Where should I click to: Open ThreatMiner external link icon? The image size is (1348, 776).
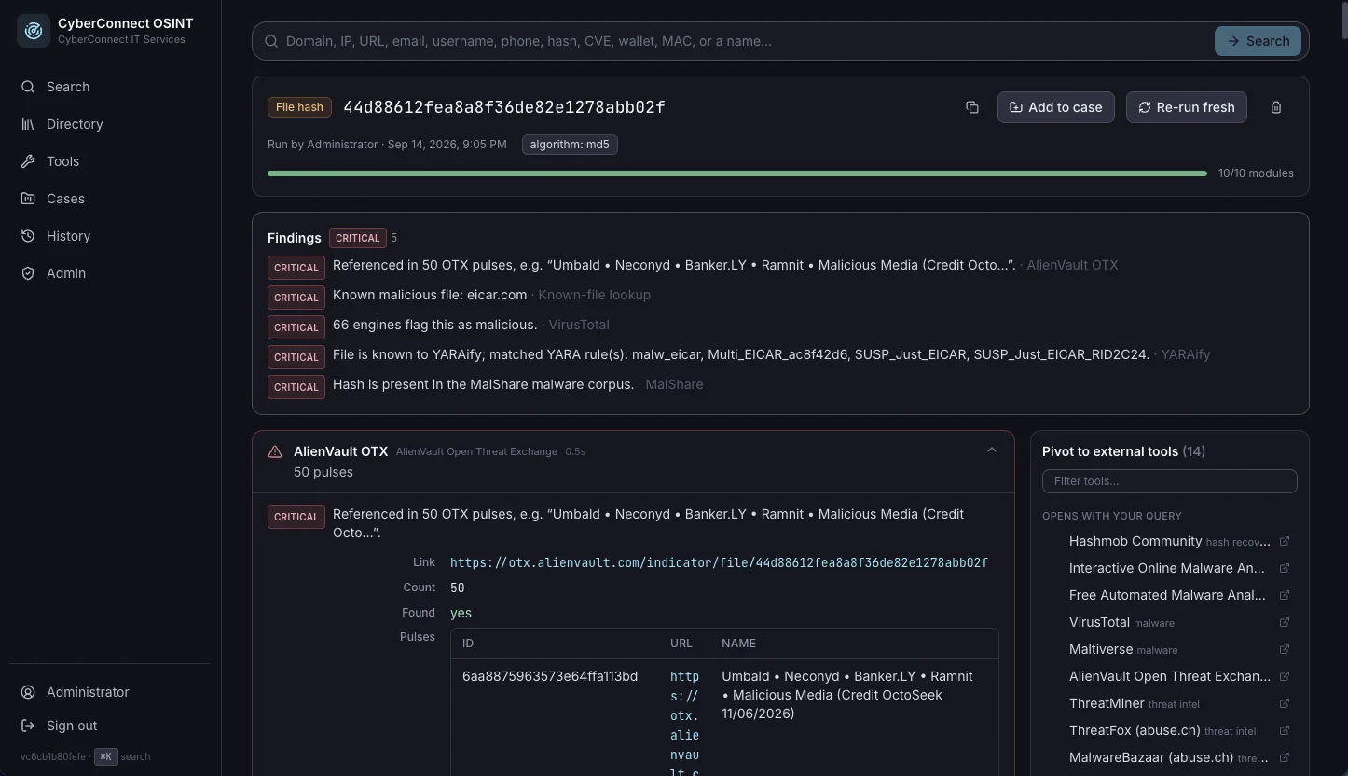click(x=1285, y=703)
